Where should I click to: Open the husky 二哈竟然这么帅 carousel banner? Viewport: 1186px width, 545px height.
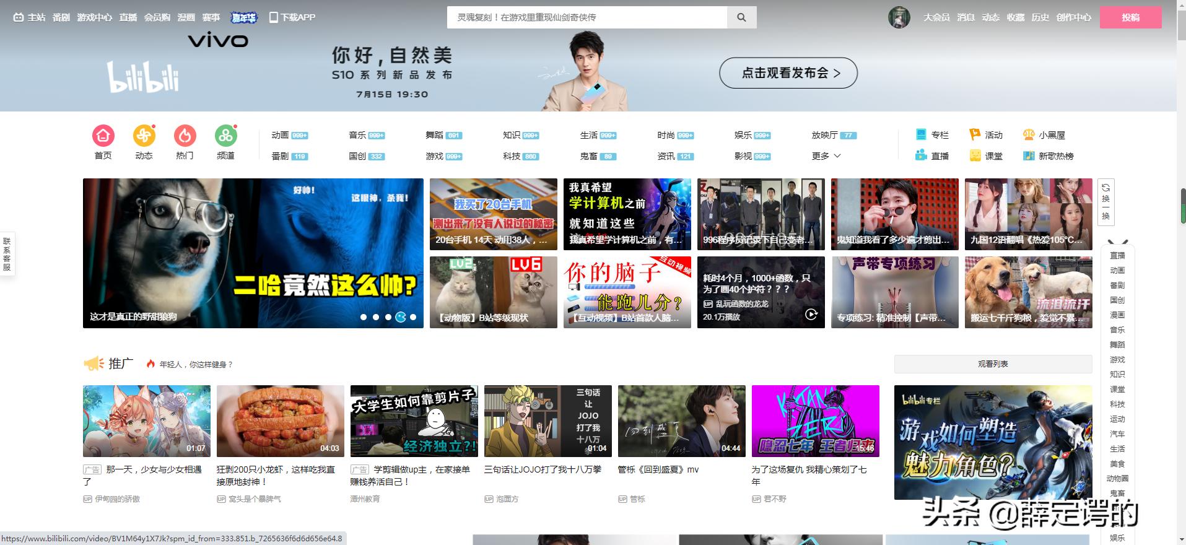pos(253,253)
